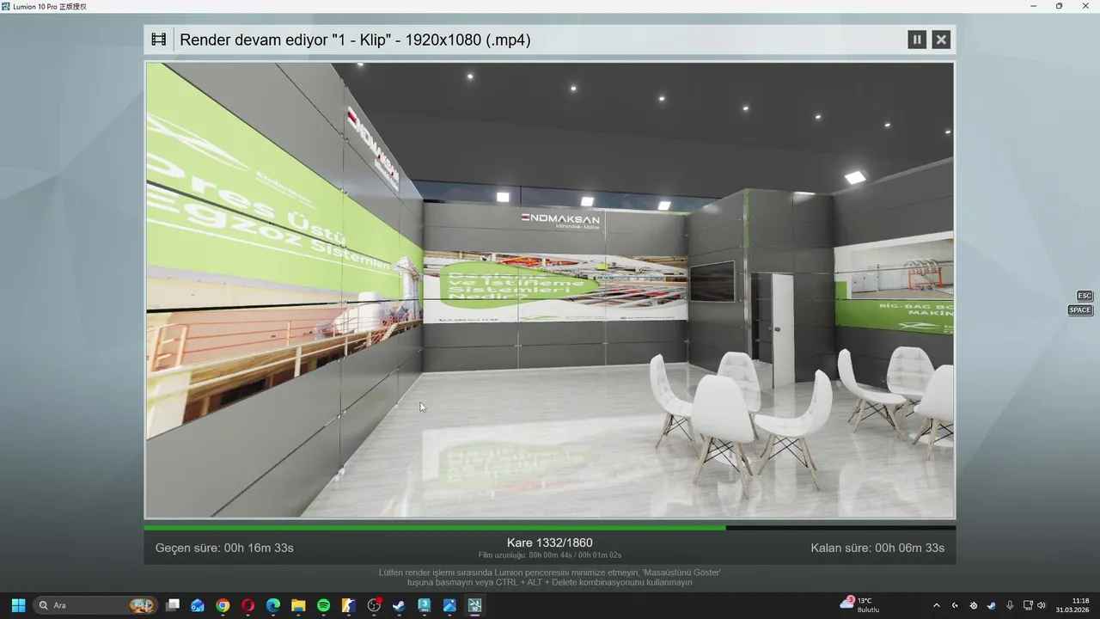The height and width of the screenshot is (619, 1100).
Task: Click the SPACE key indicator
Action: coord(1080,310)
